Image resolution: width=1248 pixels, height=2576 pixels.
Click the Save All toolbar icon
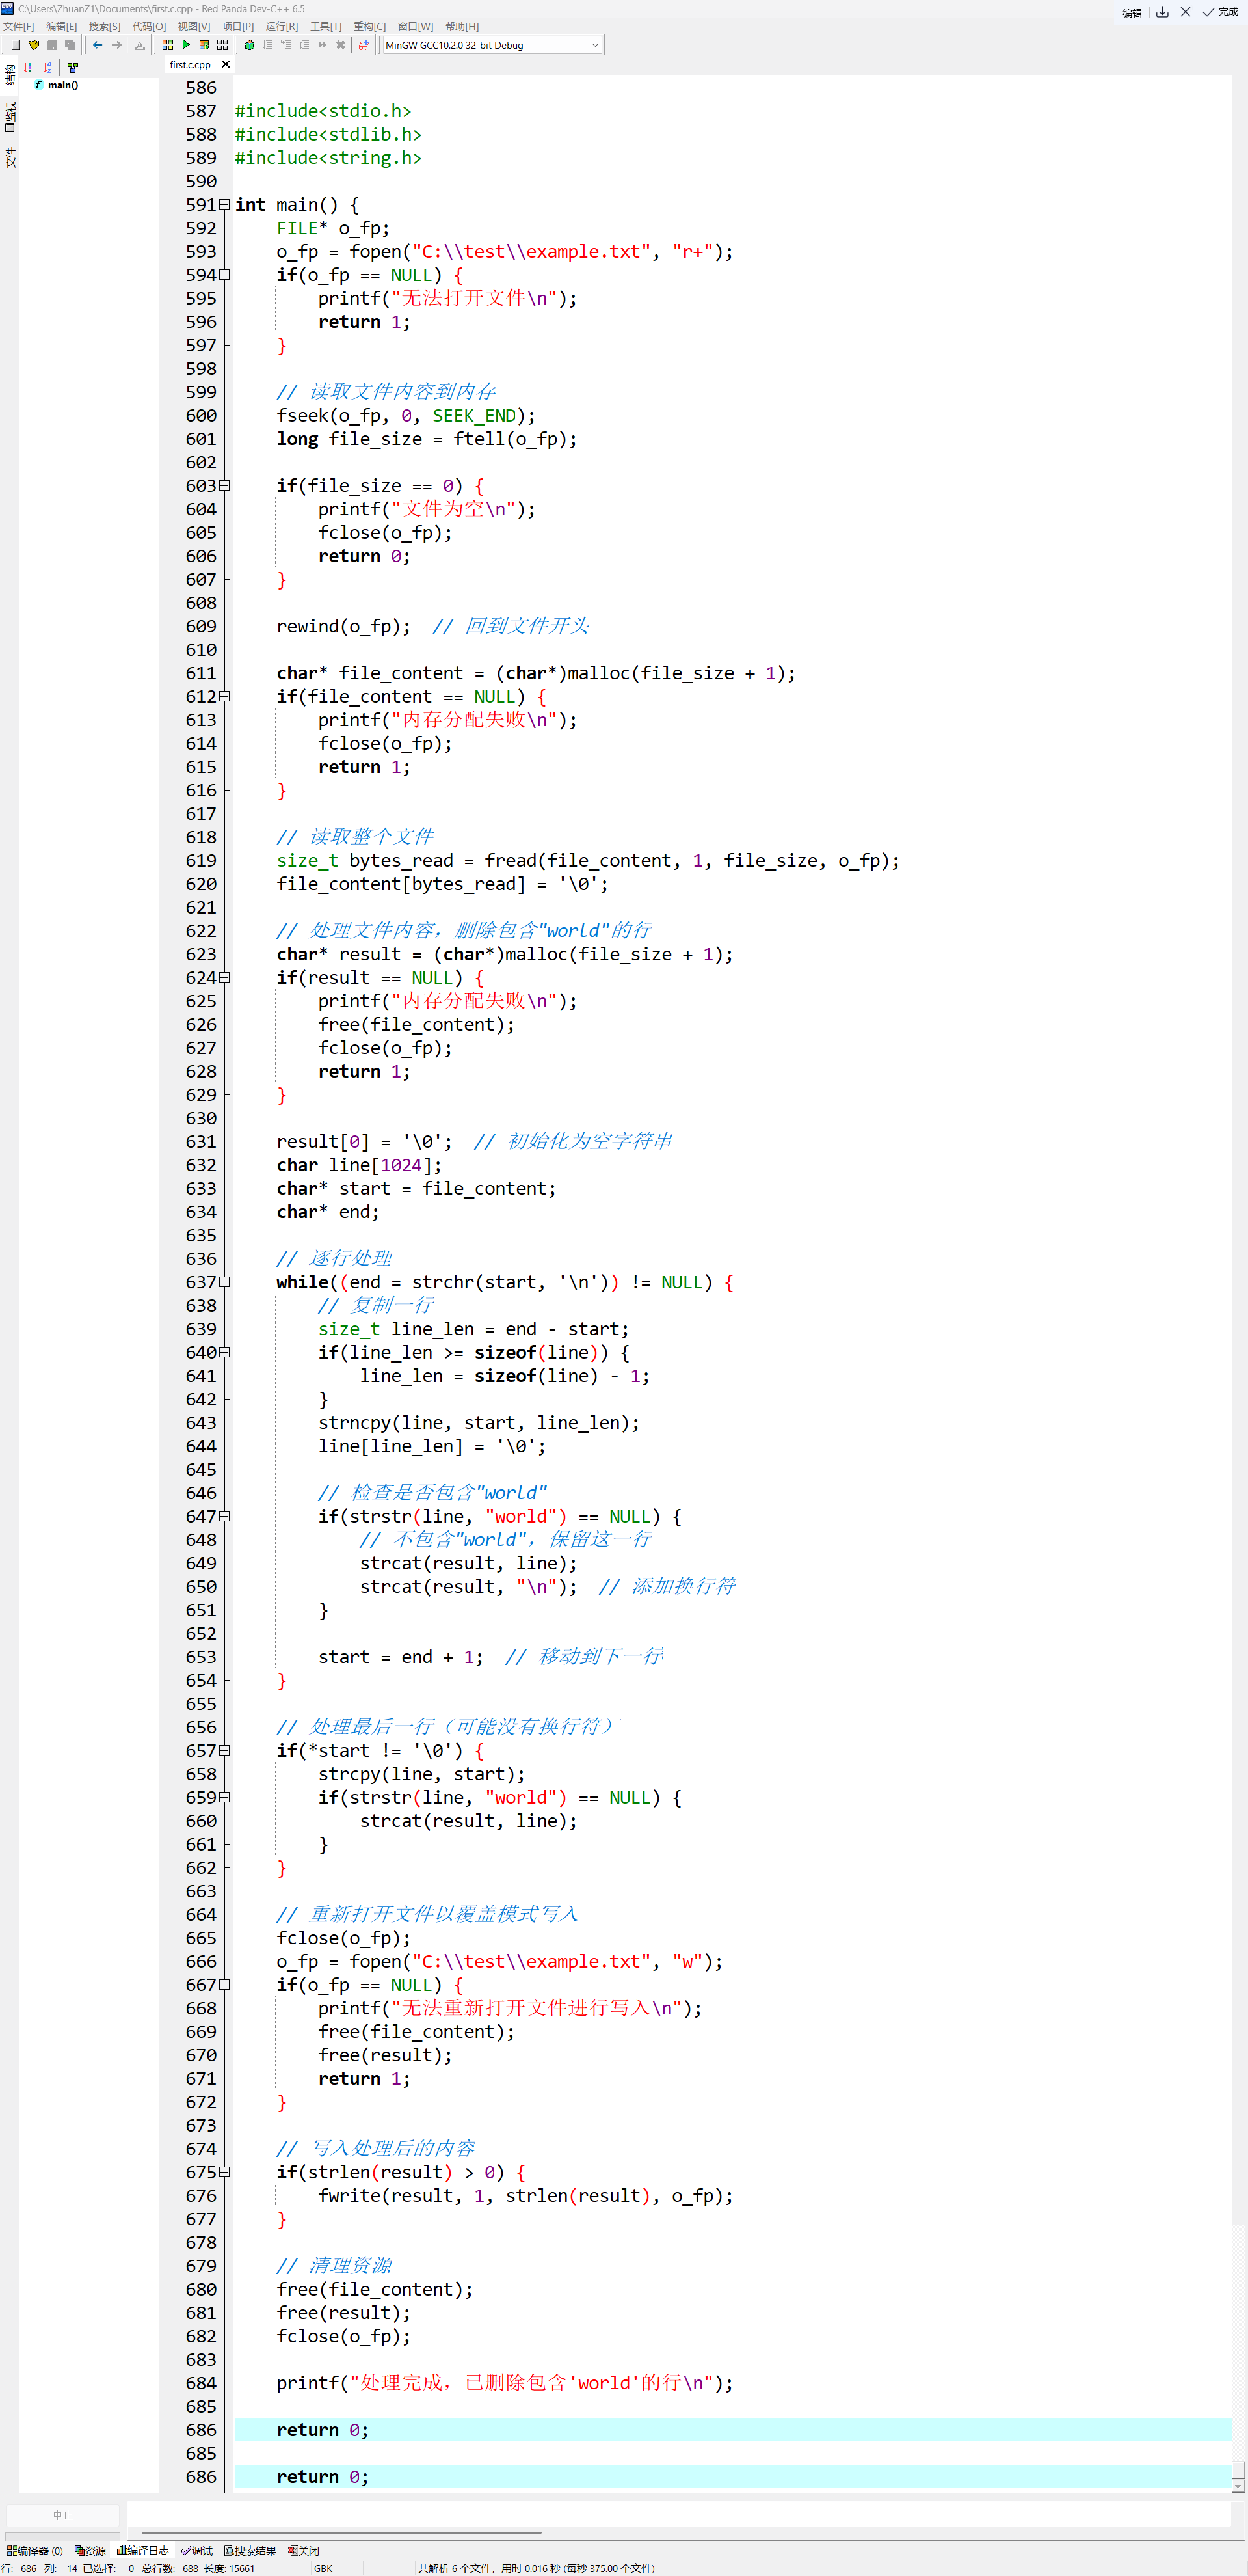tap(70, 45)
